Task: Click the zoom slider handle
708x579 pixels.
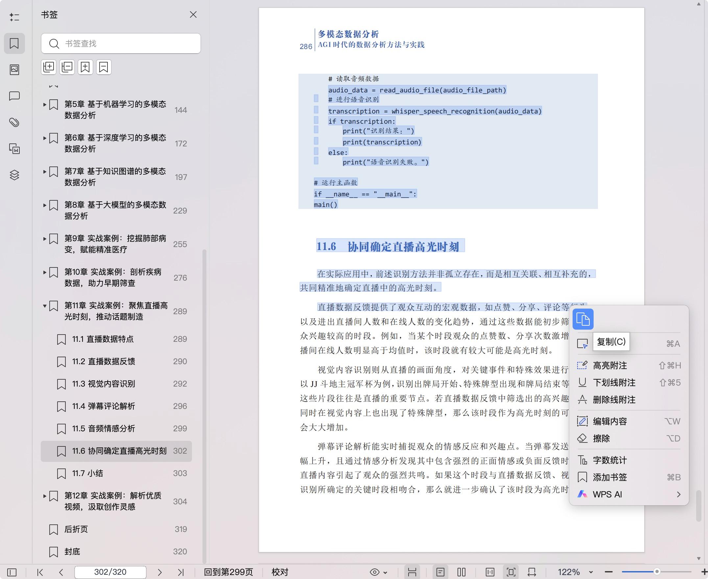Action: pos(657,572)
